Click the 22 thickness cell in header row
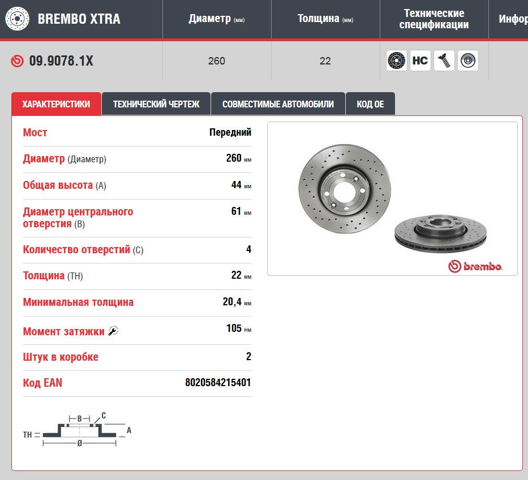 coord(325,61)
